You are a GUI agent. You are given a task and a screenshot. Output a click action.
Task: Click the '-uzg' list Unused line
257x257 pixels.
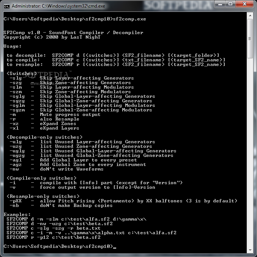tap(81, 146)
